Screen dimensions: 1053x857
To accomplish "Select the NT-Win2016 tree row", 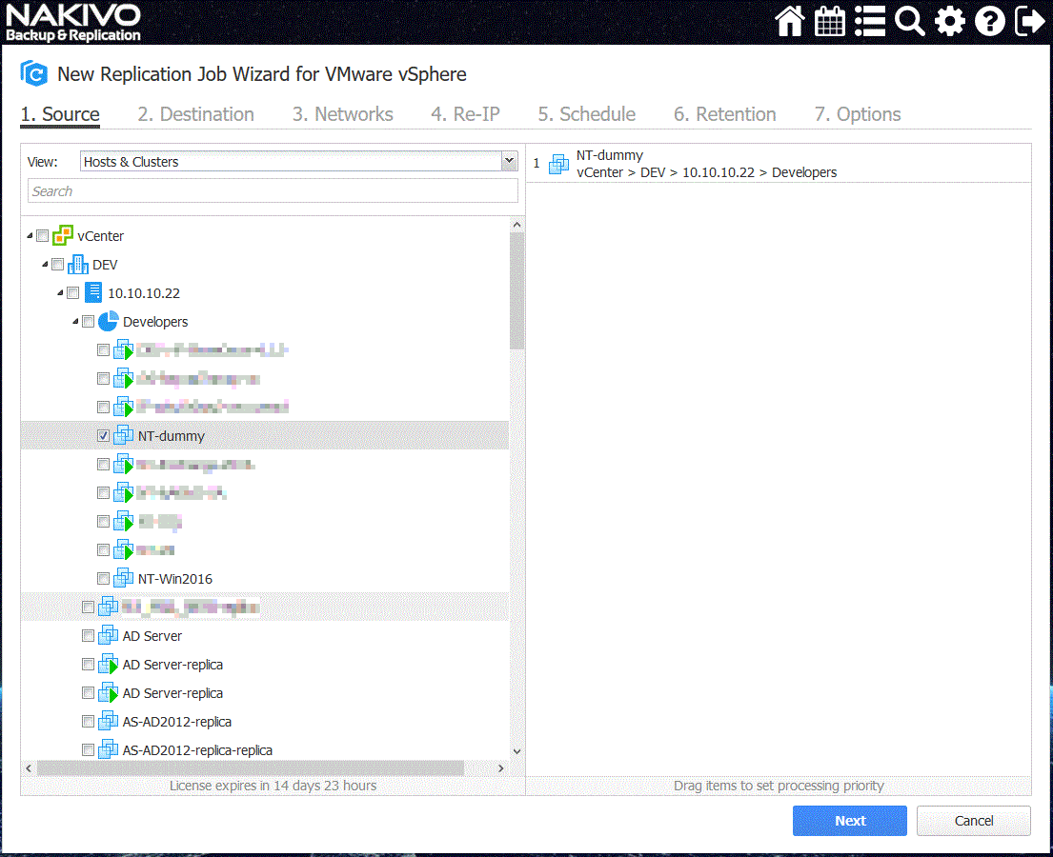I will 265,579.
